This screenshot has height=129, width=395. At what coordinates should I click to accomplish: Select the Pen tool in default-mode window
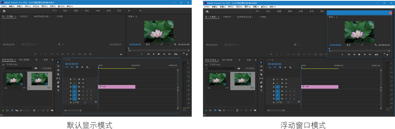click(x=58, y=82)
